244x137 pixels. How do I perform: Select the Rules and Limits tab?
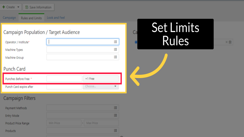coord(31,18)
